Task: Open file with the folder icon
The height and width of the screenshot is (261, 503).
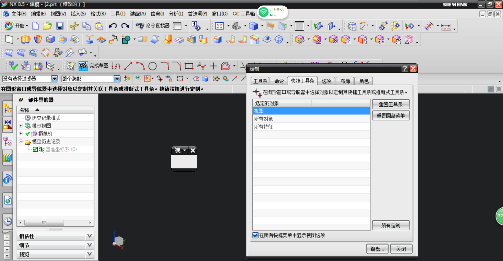Action: tap(47, 26)
